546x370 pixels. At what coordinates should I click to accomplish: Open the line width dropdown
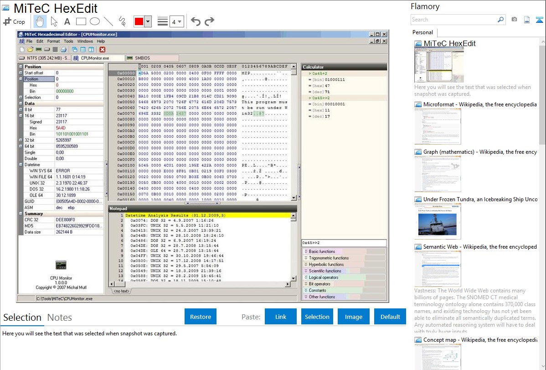click(176, 21)
